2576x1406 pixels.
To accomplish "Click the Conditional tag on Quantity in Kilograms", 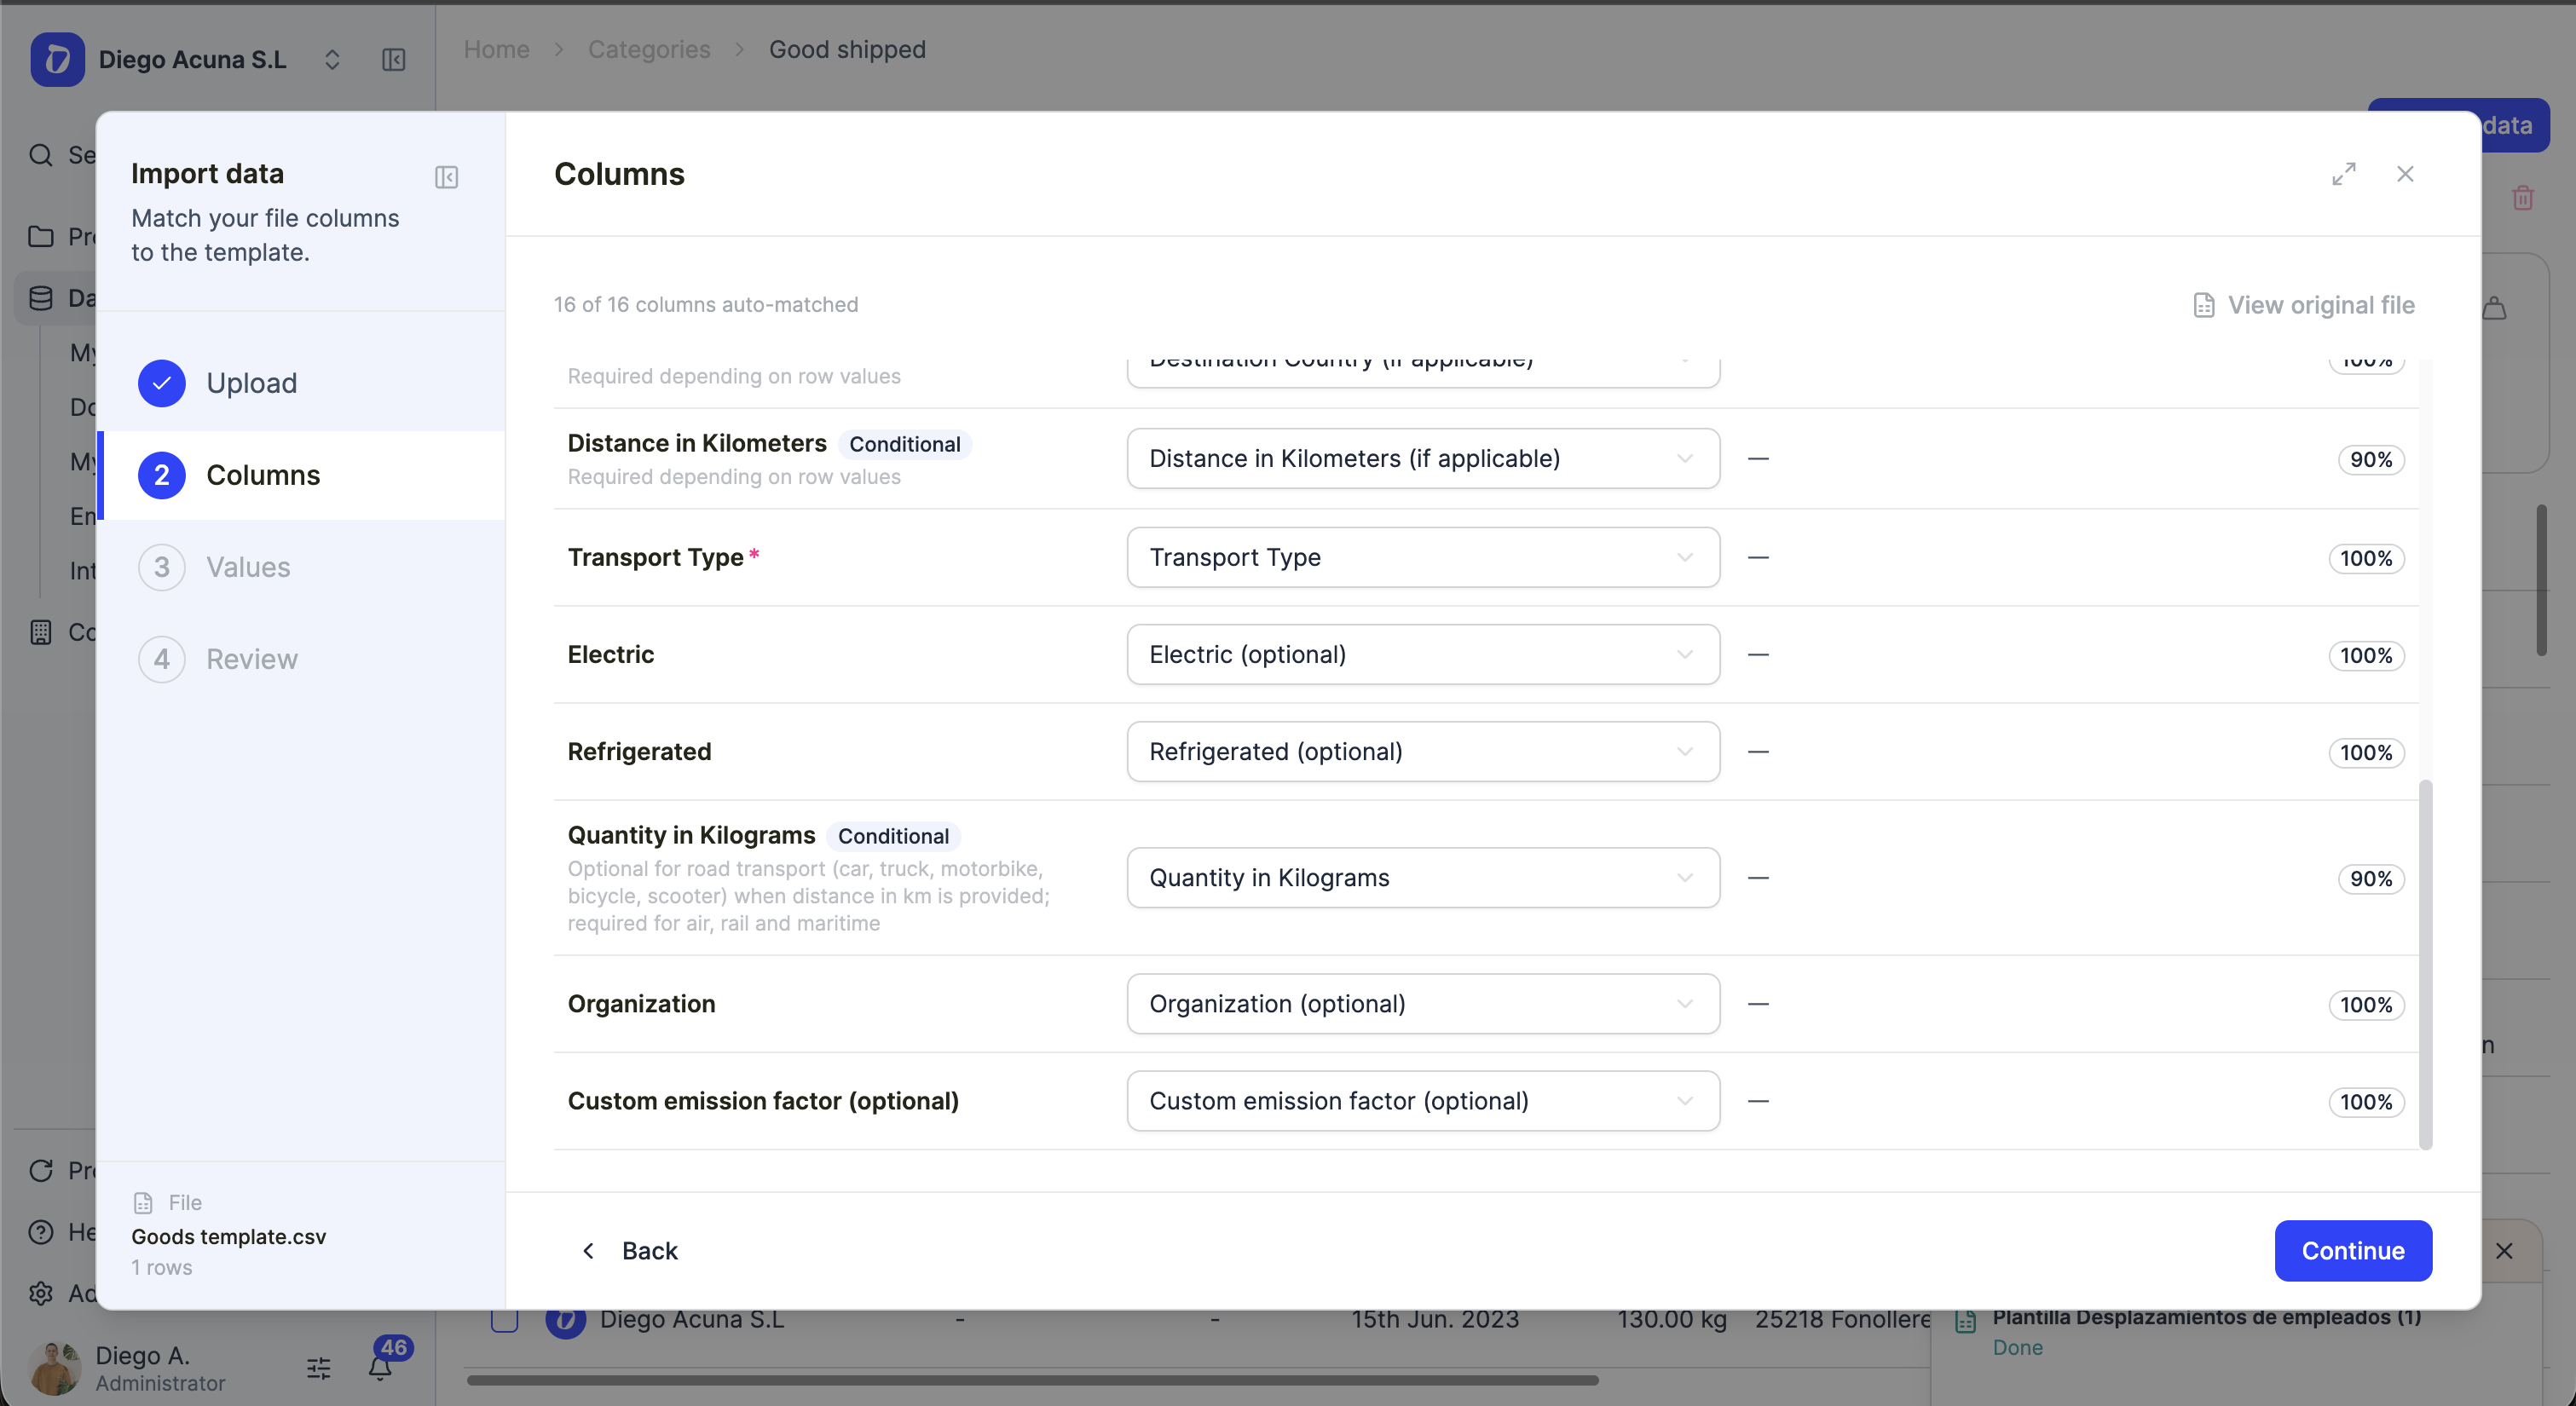I will 894,836.
